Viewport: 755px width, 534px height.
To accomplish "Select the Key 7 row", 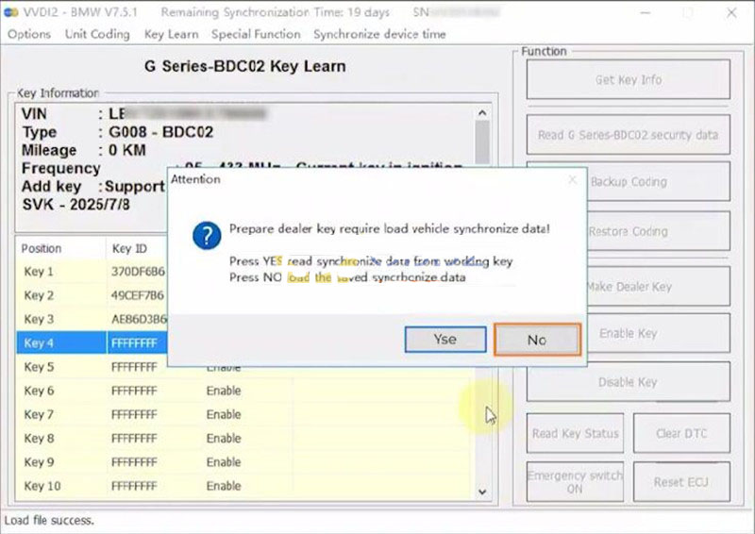I will coord(244,414).
